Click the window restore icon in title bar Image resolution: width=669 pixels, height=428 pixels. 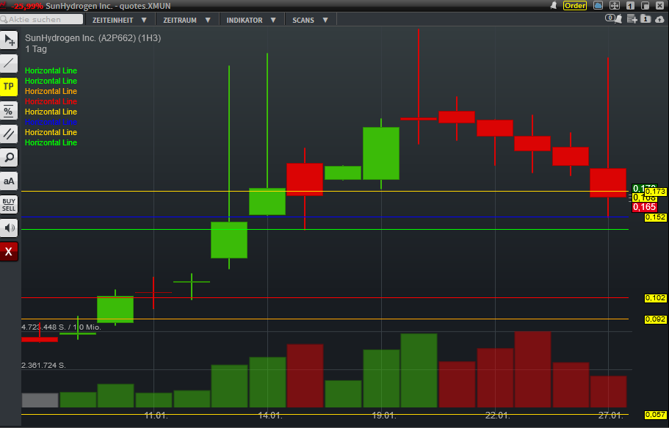(x=645, y=6)
